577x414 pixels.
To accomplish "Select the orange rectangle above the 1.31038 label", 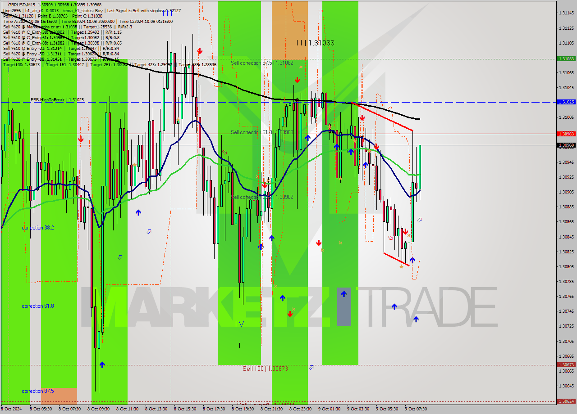I will [x=289, y=30].
